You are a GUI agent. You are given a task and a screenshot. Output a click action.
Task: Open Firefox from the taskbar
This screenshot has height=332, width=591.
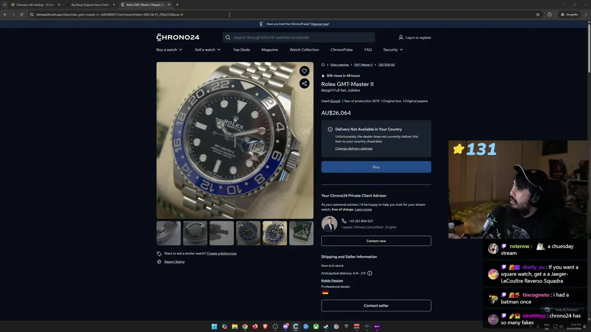click(255, 326)
